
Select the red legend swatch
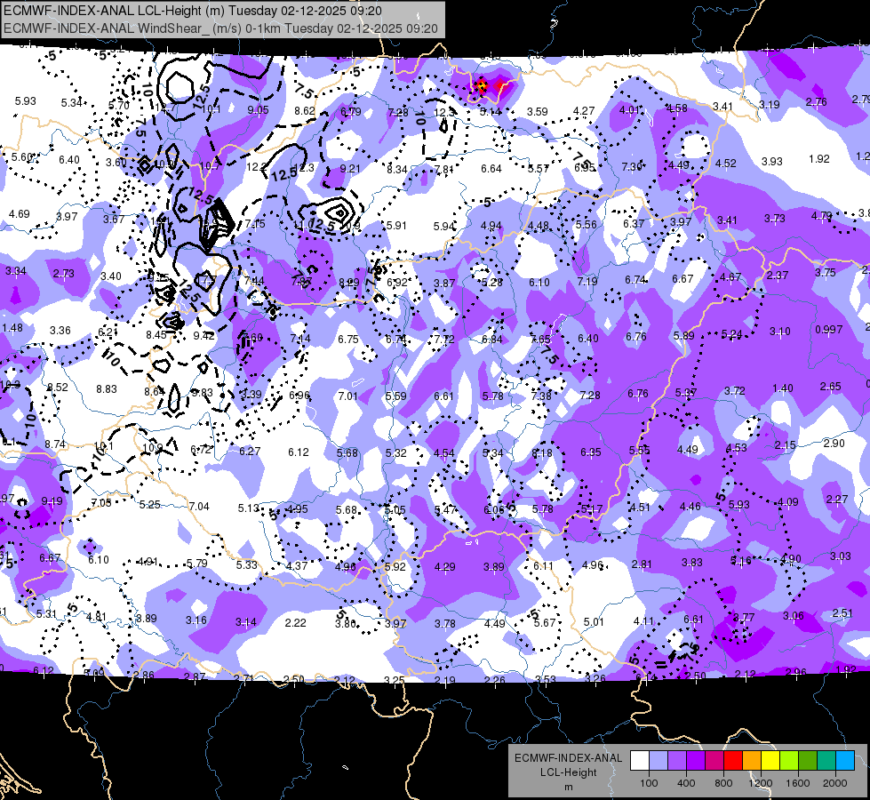coord(733,761)
